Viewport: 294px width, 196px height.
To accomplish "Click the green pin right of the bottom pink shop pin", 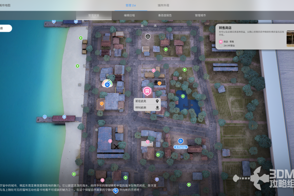I will tap(125, 177).
